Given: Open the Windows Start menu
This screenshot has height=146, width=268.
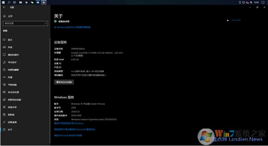Looking at the screenshot, I should tap(3, 2).
